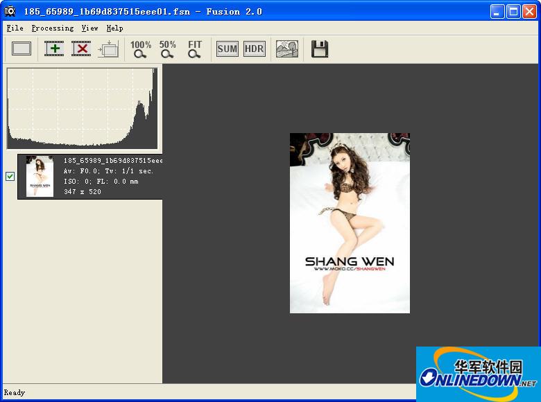Remove image with the red X icon
541x402 pixels.
(81, 49)
